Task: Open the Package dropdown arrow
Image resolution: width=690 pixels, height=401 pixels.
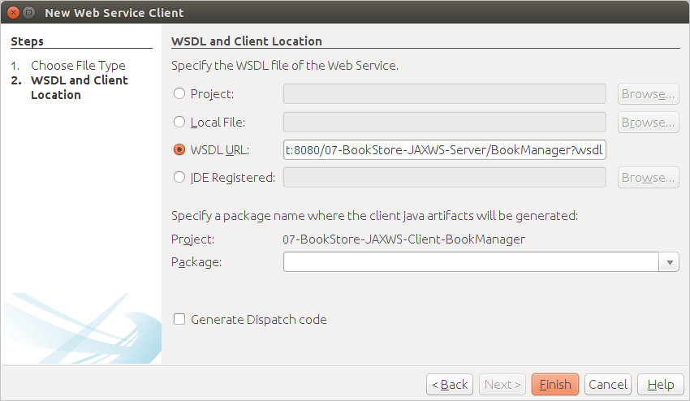Action: pos(670,262)
